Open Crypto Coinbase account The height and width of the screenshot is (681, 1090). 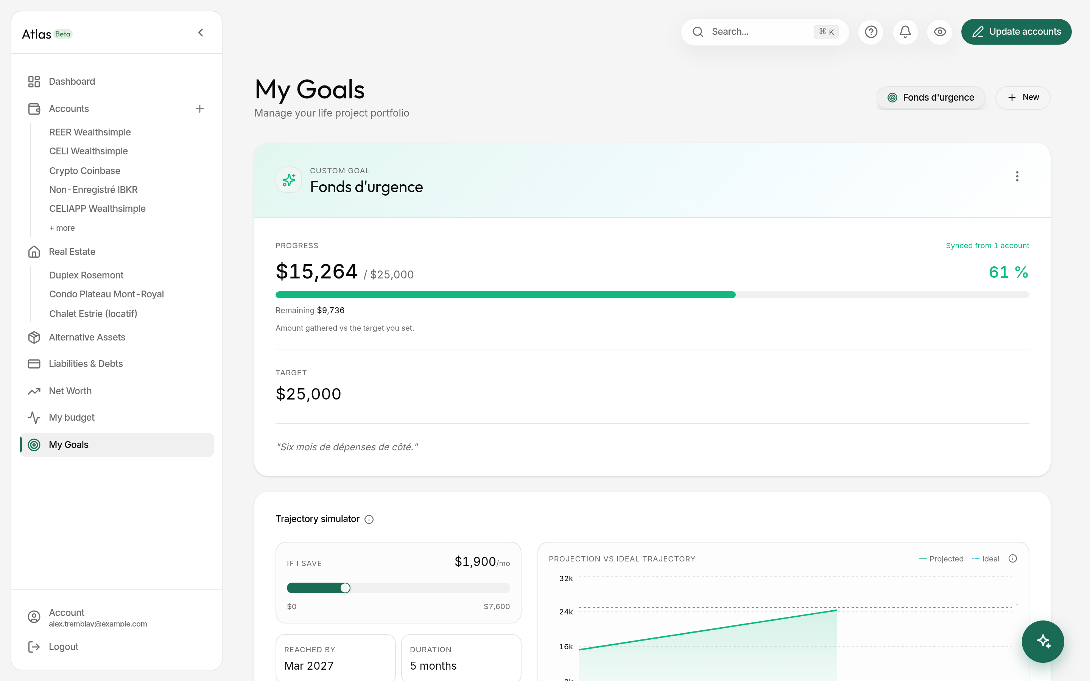pyautogui.click(x=85, y=171)
